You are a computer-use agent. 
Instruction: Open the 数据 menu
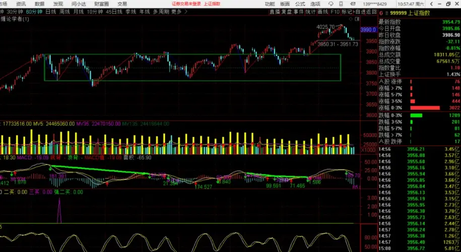pyautogui.click(x=40, y=4)
